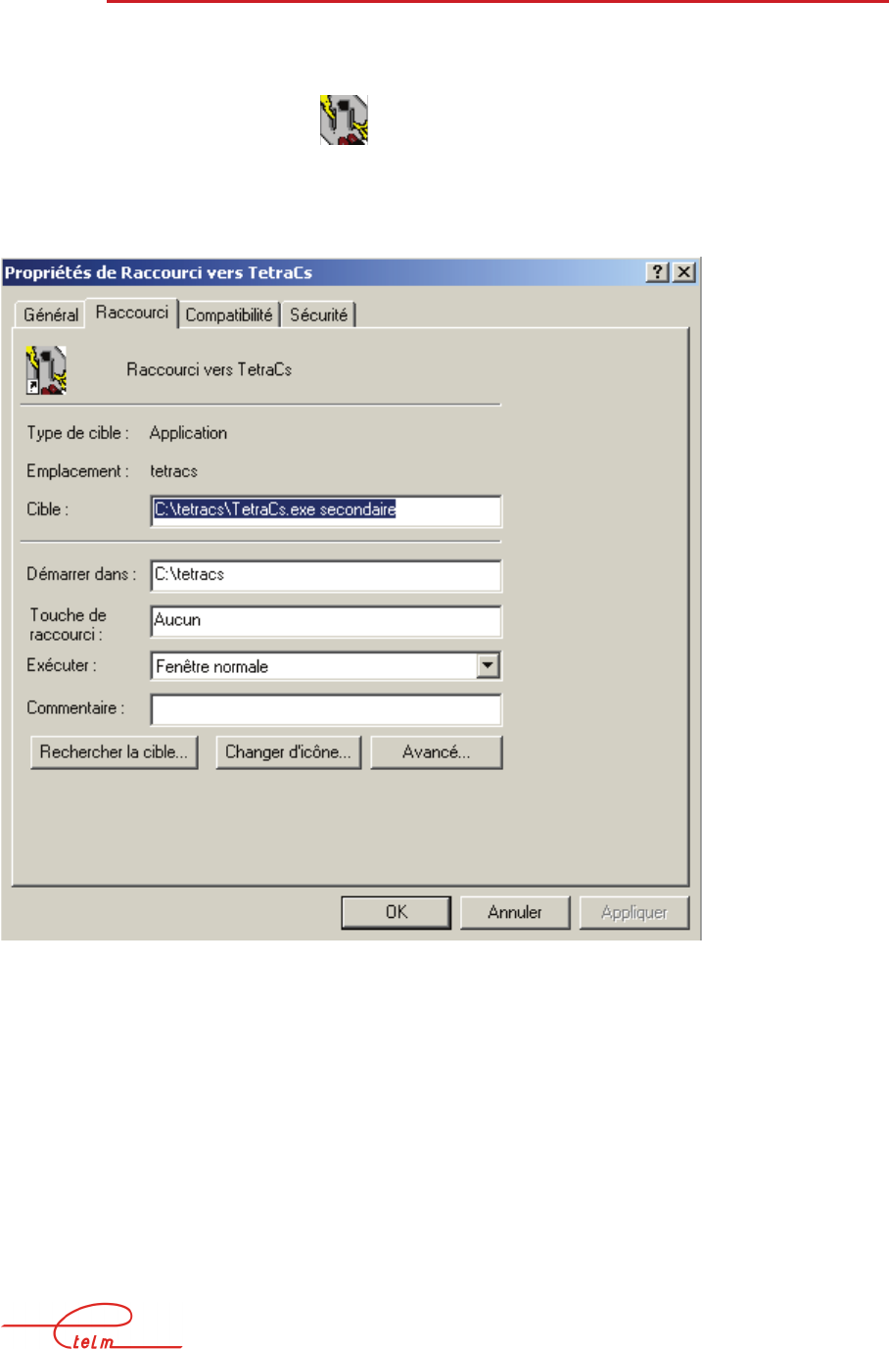This screenshot has height=1349, width=889.
Task: Select the Raccourci tab
Action: point(132,313)
